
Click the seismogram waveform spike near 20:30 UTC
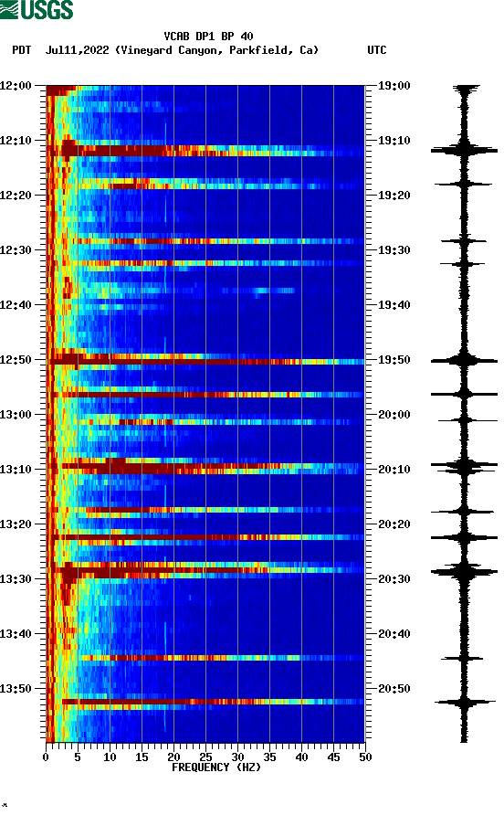point(464,572)
